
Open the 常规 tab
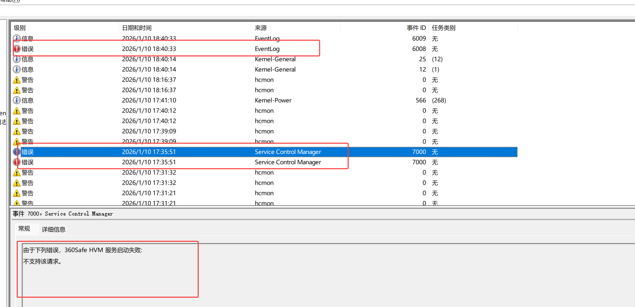(x=24, y=229)
